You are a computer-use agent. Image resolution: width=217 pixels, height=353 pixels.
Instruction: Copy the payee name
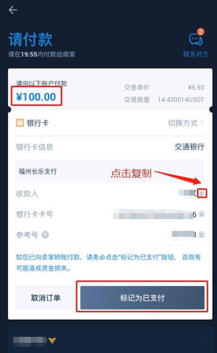[202, 193]
